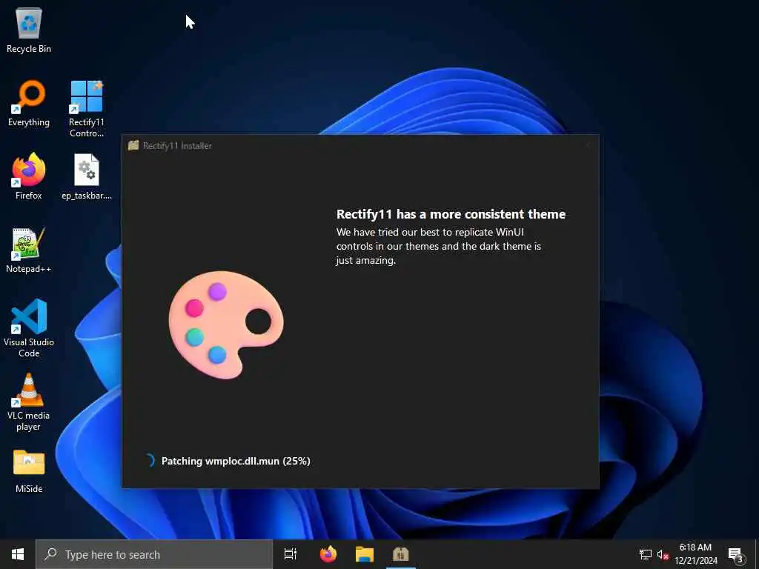The width and height of the screenshot is (759, 569).
Task: Open the notification center icon
Action: click(735, 554)
